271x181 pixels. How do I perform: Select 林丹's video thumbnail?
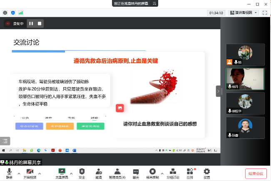click(x=245, y=78)
